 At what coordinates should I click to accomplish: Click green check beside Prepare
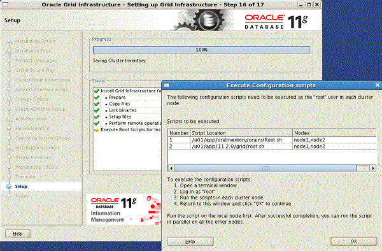pos(97,97)
